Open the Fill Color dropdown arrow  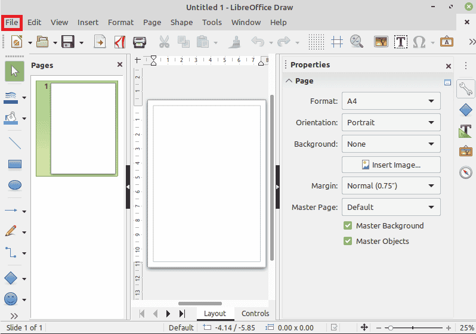[x=24, y=119]
